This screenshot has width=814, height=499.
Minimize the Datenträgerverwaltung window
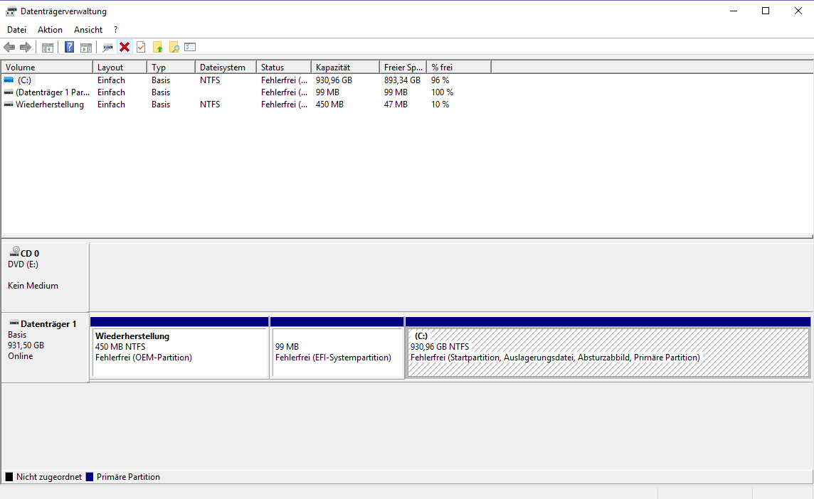click(734, 11)
